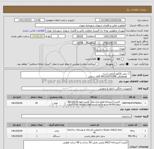Click the goods quantity cell 45
The width and height of the screenshot is (154, 149).
[36, 103]
